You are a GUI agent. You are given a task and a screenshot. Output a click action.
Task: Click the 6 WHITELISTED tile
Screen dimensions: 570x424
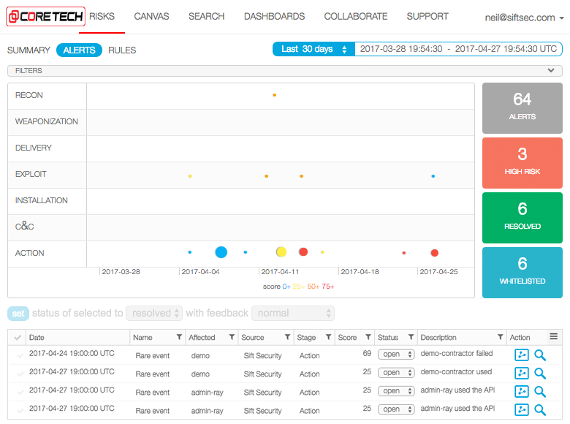pos(522,273)
